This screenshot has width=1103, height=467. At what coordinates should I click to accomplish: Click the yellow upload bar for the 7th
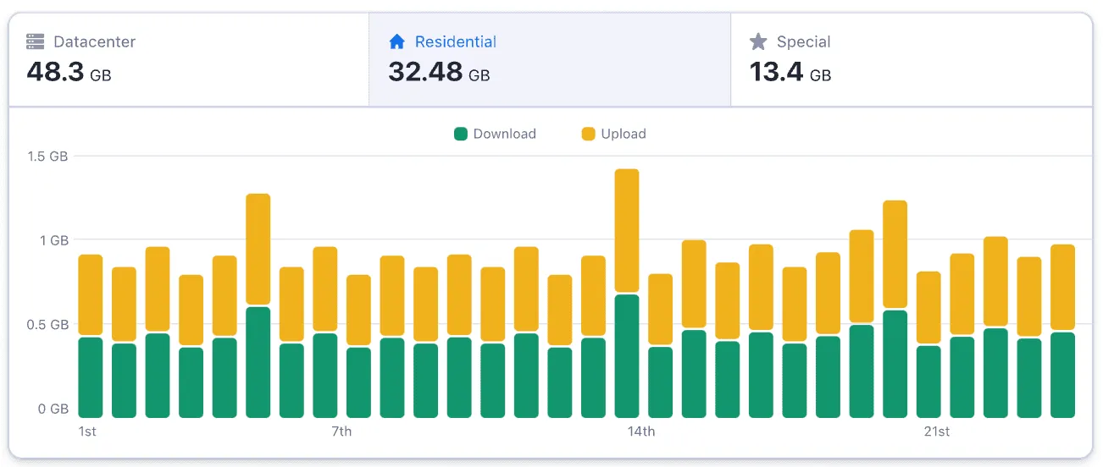325,288
